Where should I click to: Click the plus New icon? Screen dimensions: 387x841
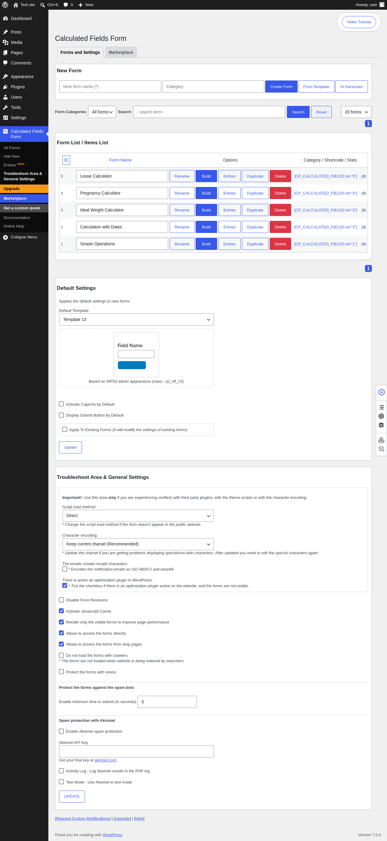point(81,5)
